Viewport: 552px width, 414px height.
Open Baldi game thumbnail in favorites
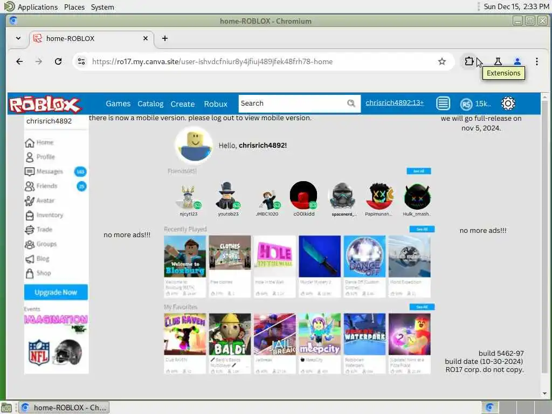click(x=230, y=334)
